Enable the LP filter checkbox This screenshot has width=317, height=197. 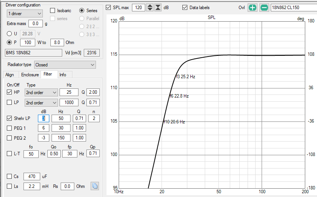coord(9,102)
